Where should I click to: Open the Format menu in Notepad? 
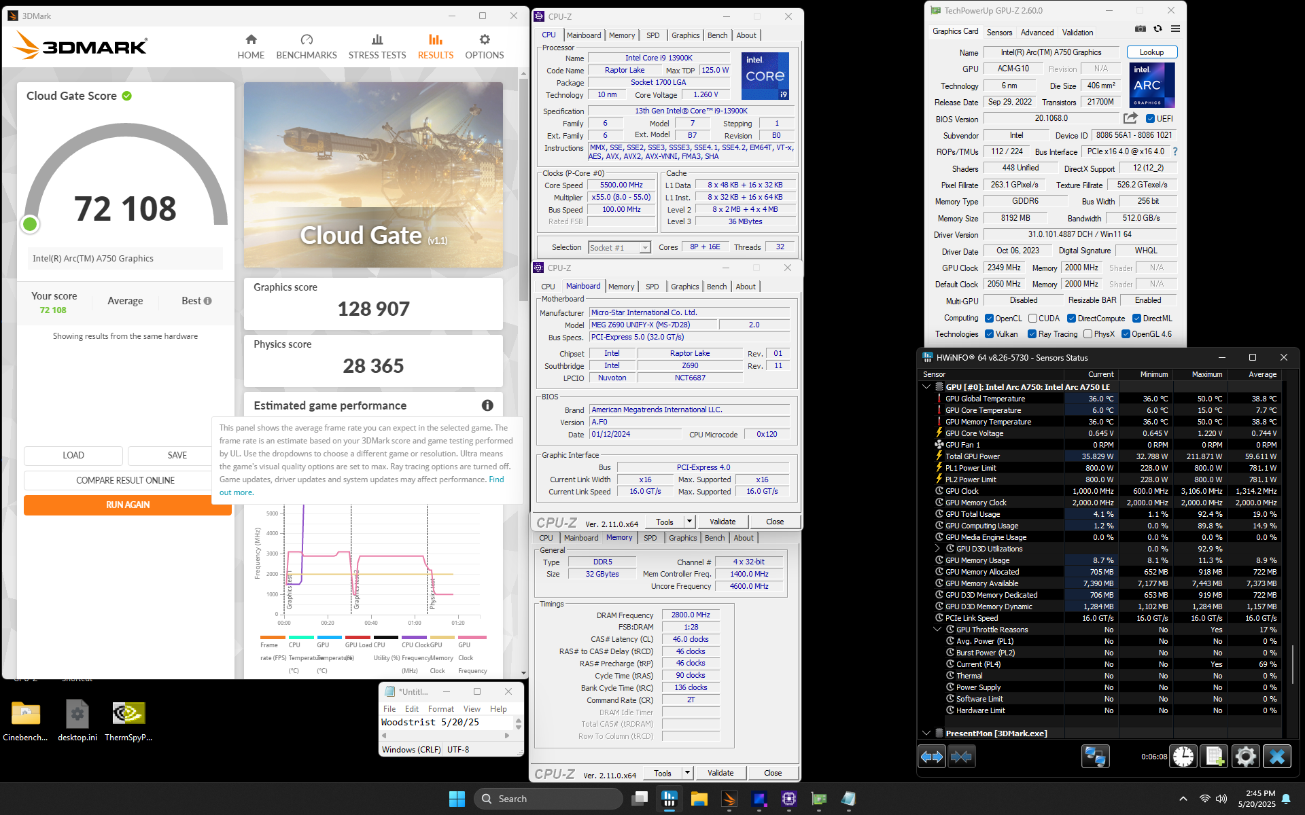point(441,709)
